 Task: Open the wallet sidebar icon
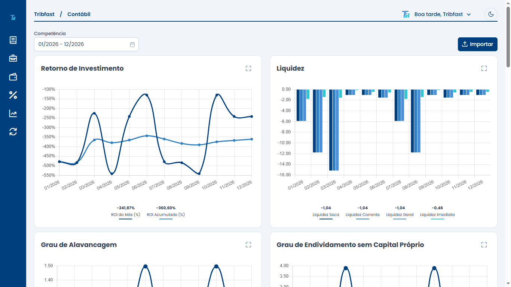pyautogui.click(x=13, y=77)
